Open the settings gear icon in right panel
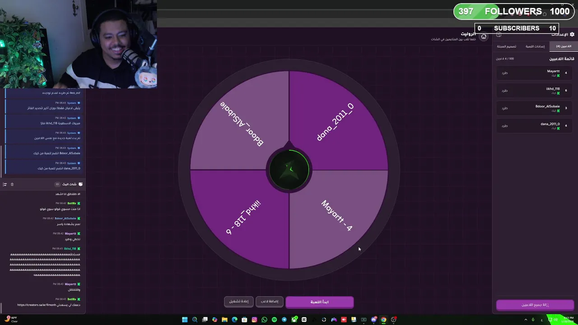Image resolution: width=578 pixels, height=325 pixels. point(572,34)
